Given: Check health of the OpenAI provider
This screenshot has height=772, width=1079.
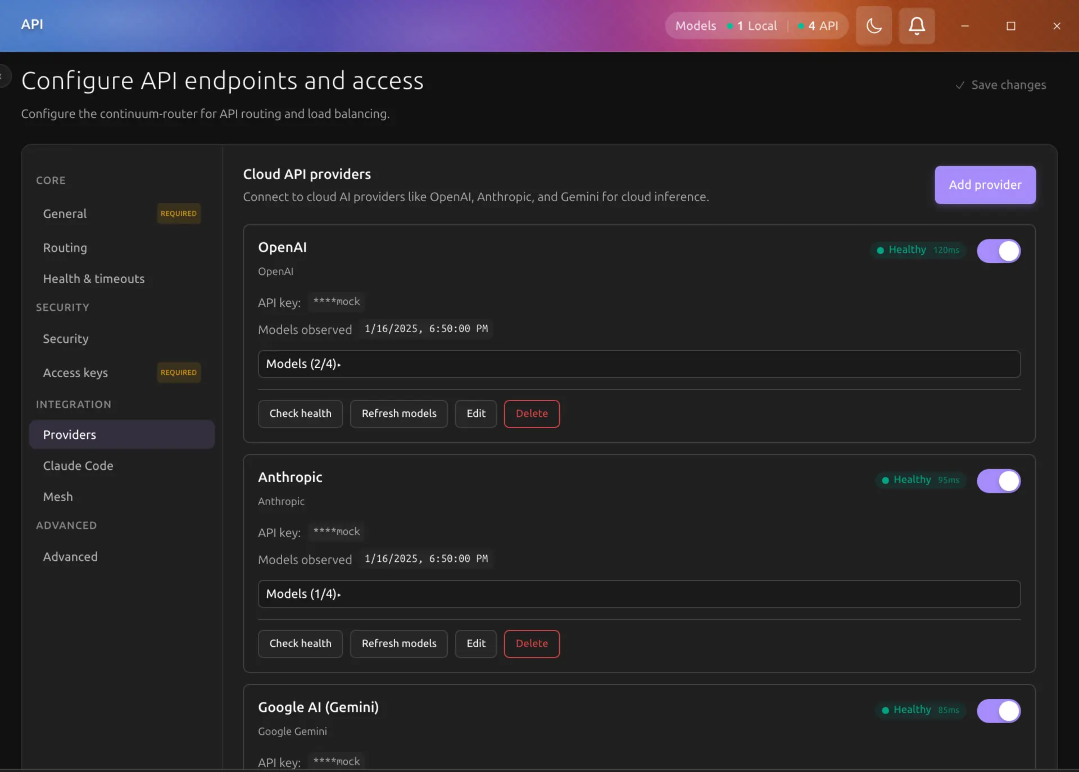Looking at the screenshot, I should click(x=300, y=414).
